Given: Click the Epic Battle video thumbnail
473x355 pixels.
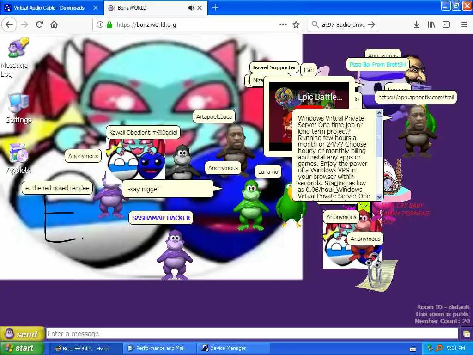Looking at the screenshot, I should [309, 116].
